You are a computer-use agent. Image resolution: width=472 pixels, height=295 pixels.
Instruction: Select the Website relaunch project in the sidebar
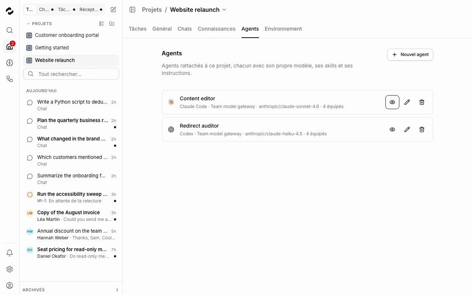71,60
